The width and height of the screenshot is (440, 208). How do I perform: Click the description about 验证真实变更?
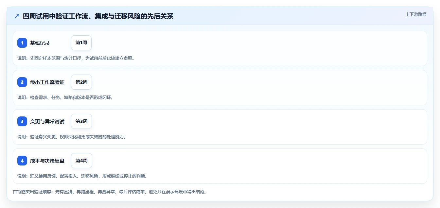pyautogui.click(x=72, y=137)
